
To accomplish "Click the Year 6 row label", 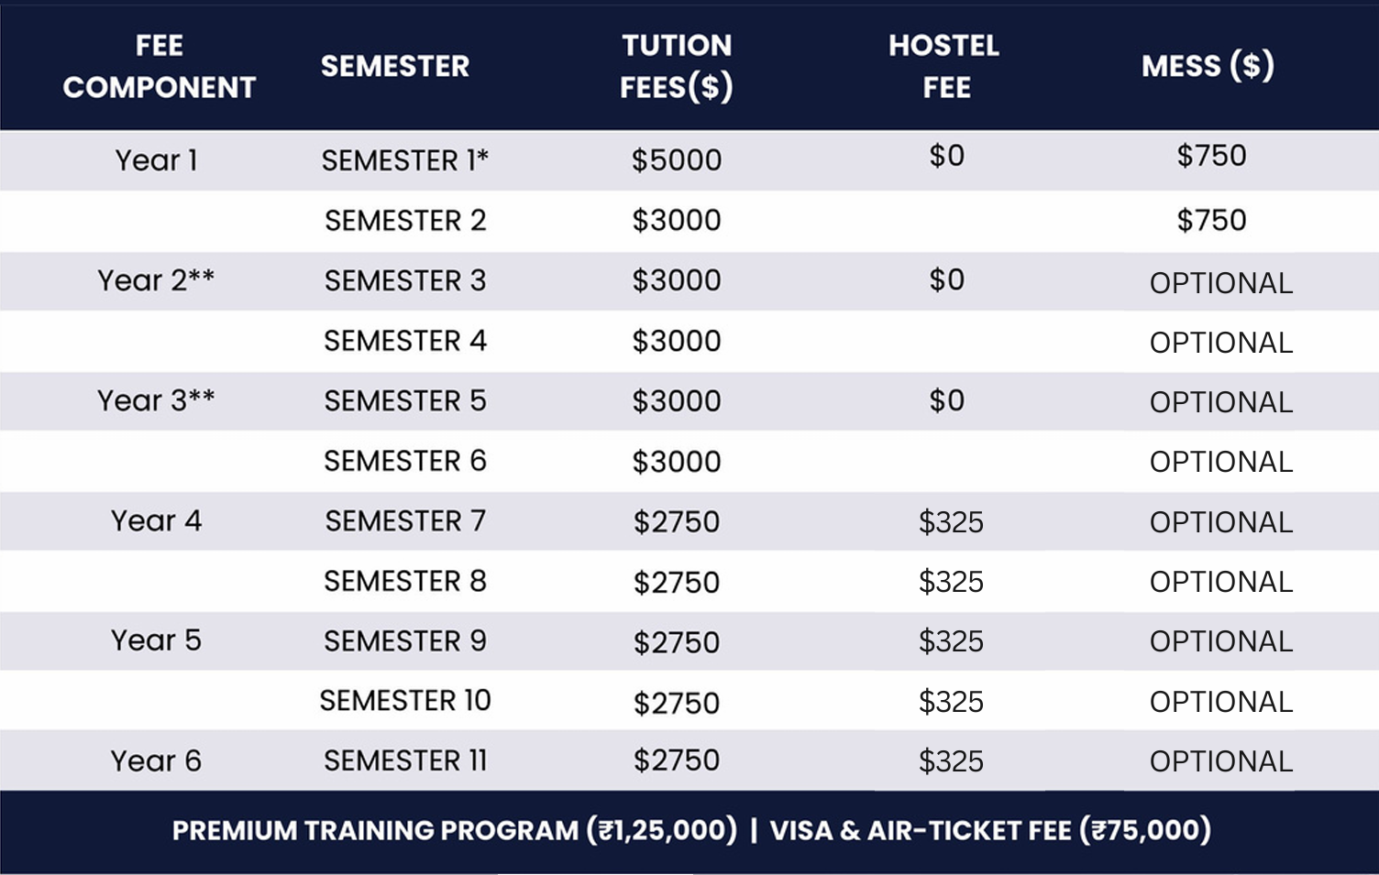I will click(156, 760).
